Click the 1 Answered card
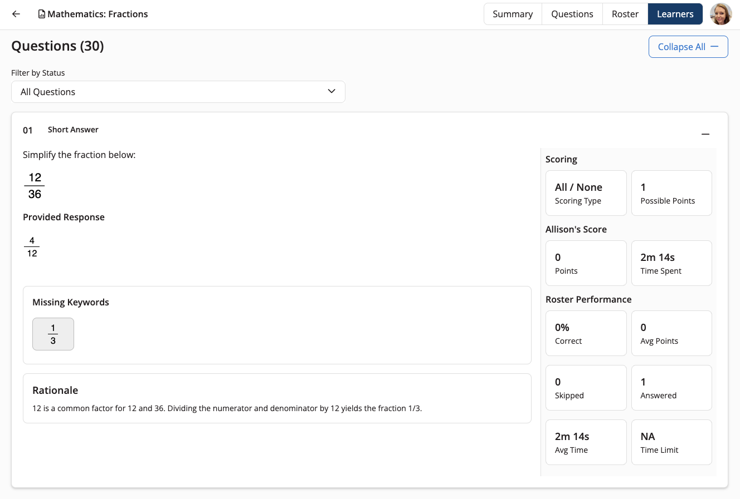Image resolution: width=740 pixels, height=499 pixels. coord(671,388)
